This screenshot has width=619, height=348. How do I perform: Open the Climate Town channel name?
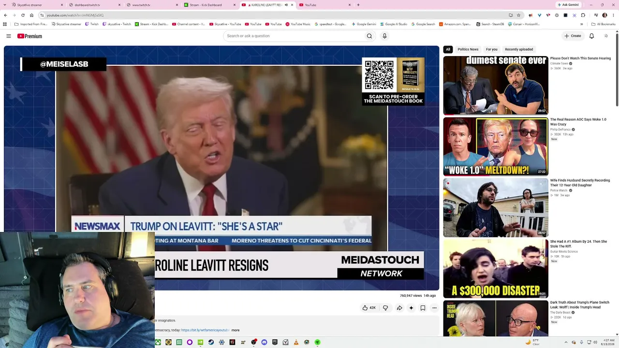559,63
